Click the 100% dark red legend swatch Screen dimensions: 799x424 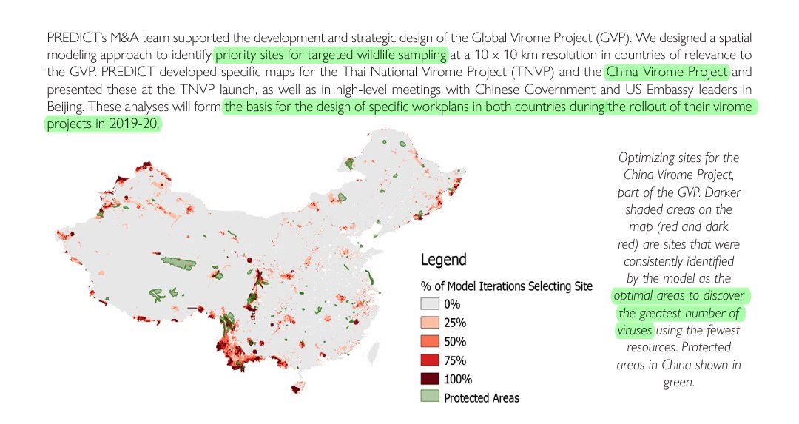(x=430, y=379)
